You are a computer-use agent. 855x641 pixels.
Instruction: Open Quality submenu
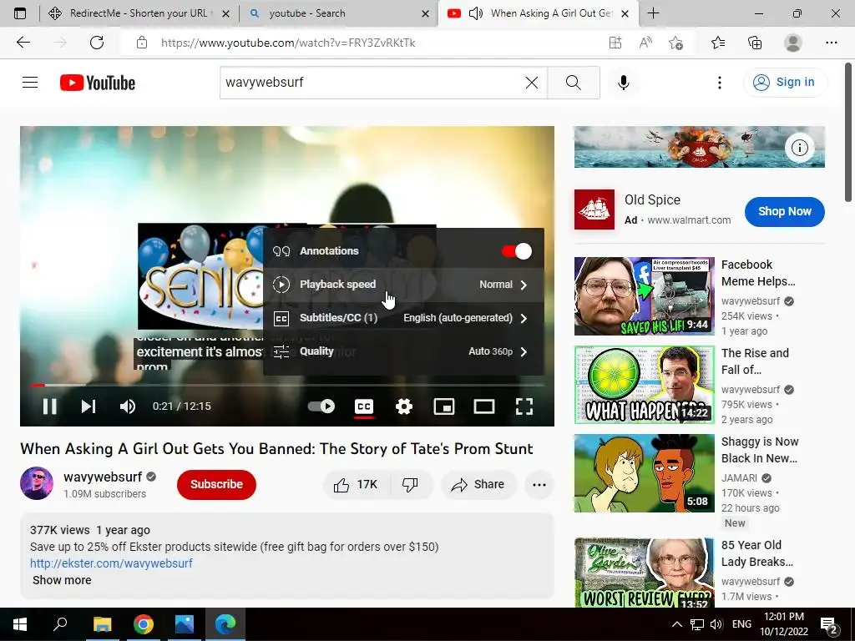(403, 351)
